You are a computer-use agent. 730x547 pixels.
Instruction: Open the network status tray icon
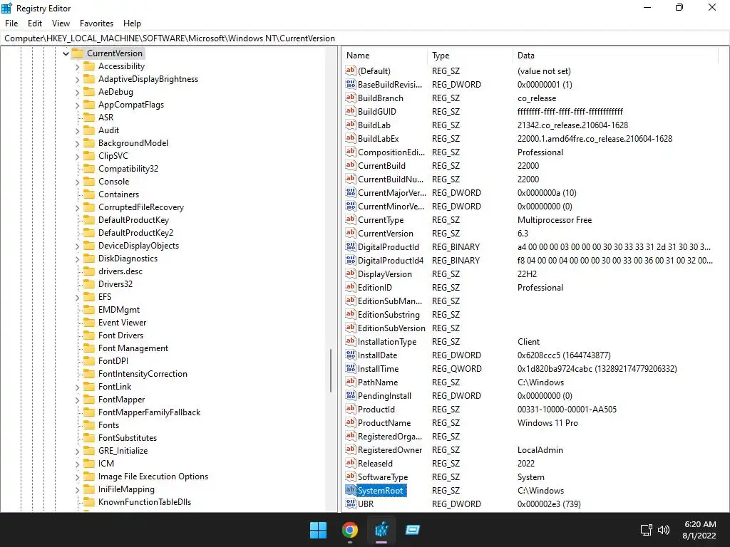[646, 530]
